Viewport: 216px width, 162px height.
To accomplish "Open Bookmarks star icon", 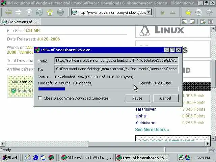I will click(x=188, y=12).
